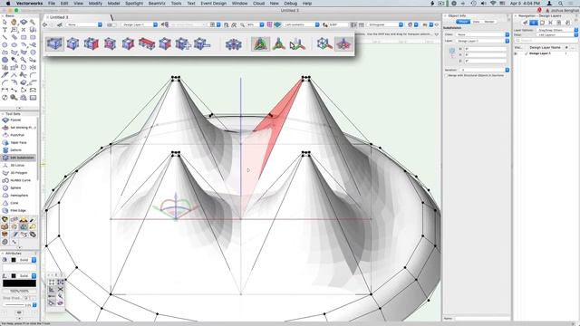The width and height of the screenshot is (580, 326).
Task: Open the Layer dropdown in Object Info
Action: (482, 41)
